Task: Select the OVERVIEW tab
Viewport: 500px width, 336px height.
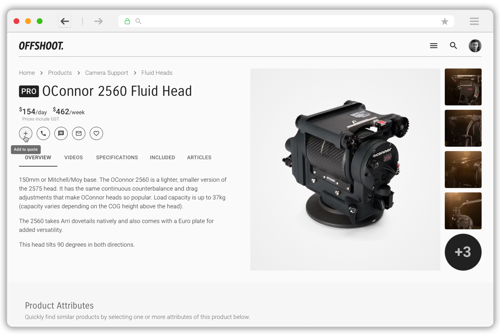Action: [x=38, y=157]
